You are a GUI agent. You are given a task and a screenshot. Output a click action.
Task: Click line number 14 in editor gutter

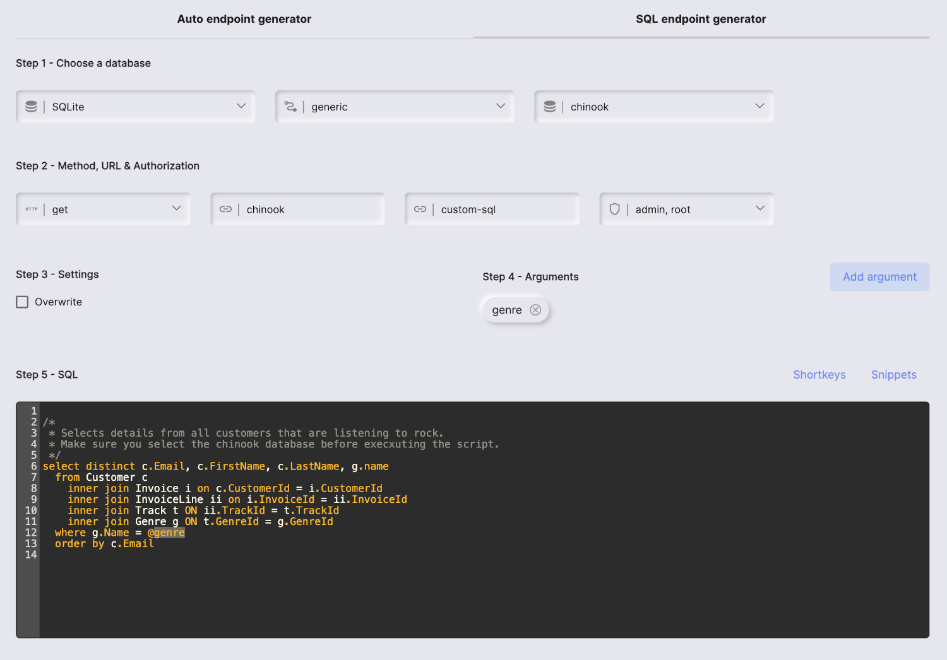[x=31, y=555]
